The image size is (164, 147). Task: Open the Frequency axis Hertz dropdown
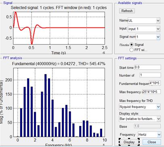point(149,135)
